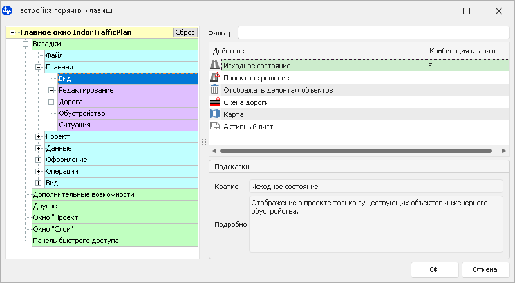
Task: Select the Обустройство tree item
Action: 82,113
